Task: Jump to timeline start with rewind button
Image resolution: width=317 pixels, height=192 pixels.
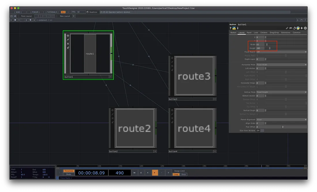Action: pos(134,173)
